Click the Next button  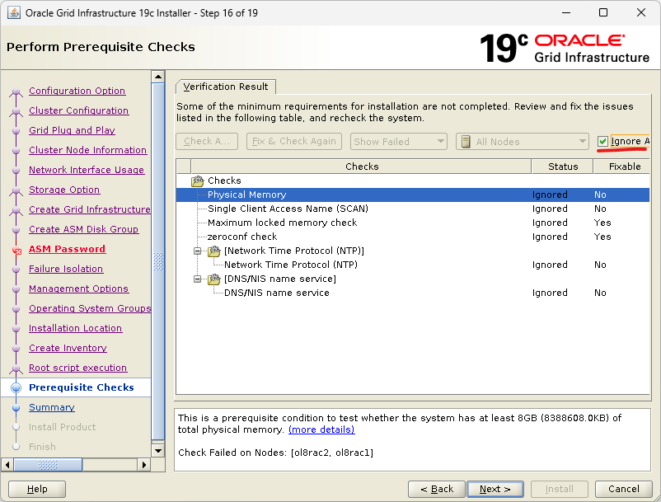[x=495, y=489]
